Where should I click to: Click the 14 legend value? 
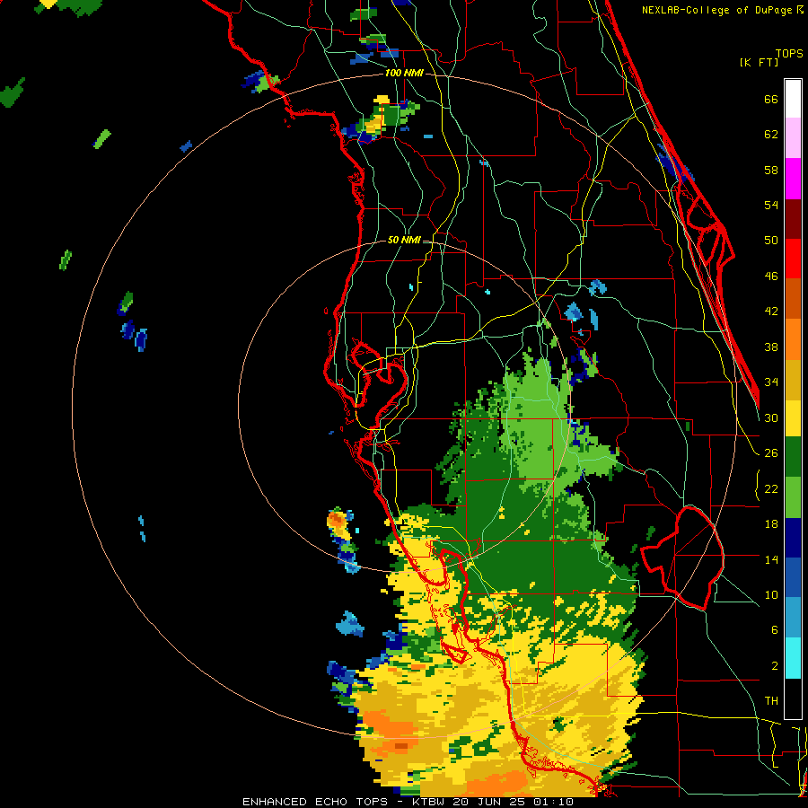point(771,560)
